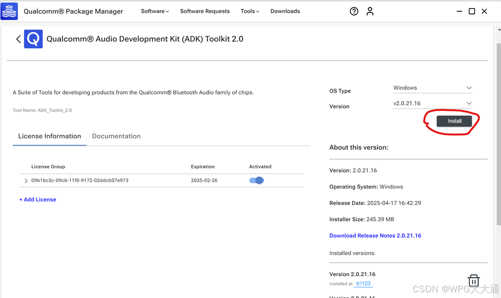Go back using the left arrow
Screen dimensions: 501x298
(19, 39)
